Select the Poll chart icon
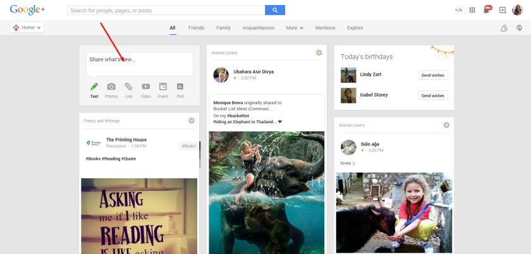 pos(180,87)
